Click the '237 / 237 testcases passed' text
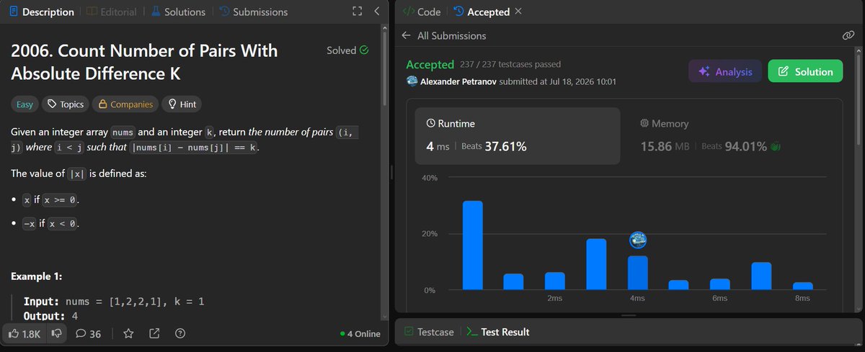865x352 pixels. (510, 65)
